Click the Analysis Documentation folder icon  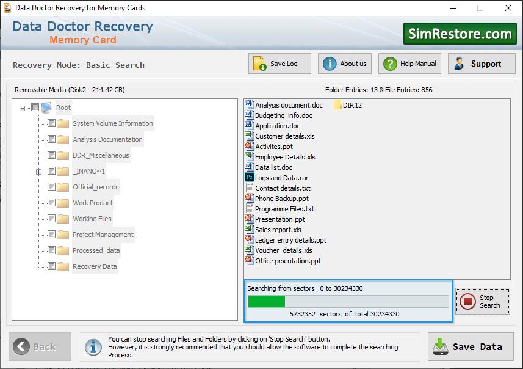pos(63,139)
